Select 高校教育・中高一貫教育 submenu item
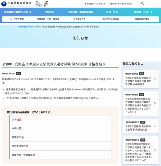This screenshot has height=166, width=161. click(x=48, y=19)
